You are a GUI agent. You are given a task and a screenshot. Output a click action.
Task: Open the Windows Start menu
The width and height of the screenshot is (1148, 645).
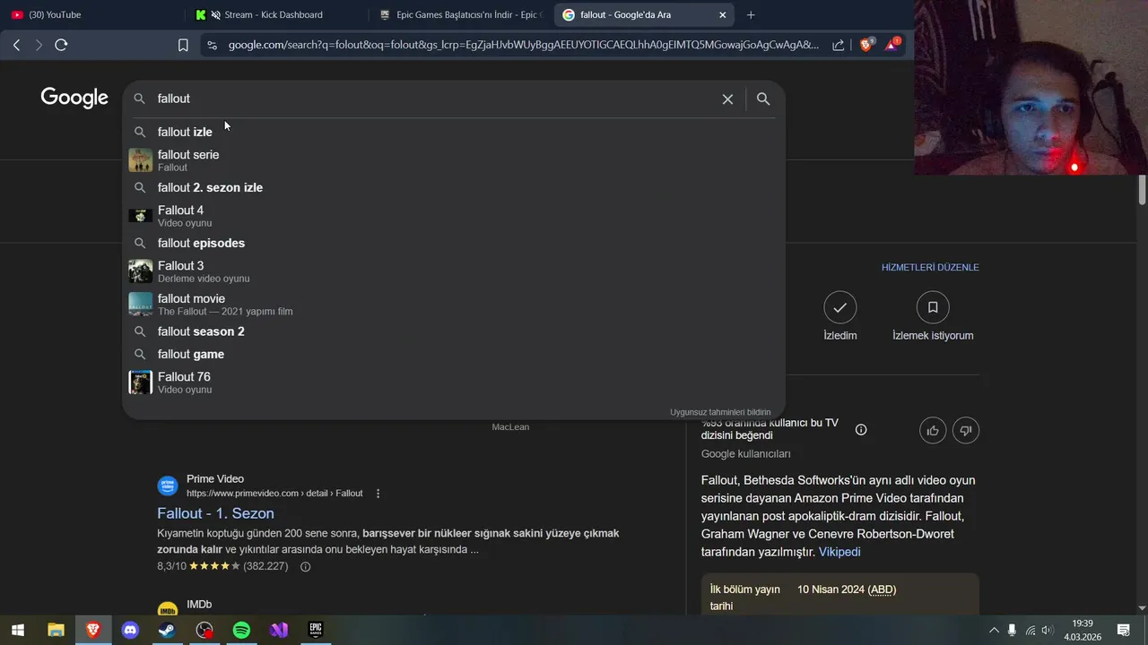[18, 630]
